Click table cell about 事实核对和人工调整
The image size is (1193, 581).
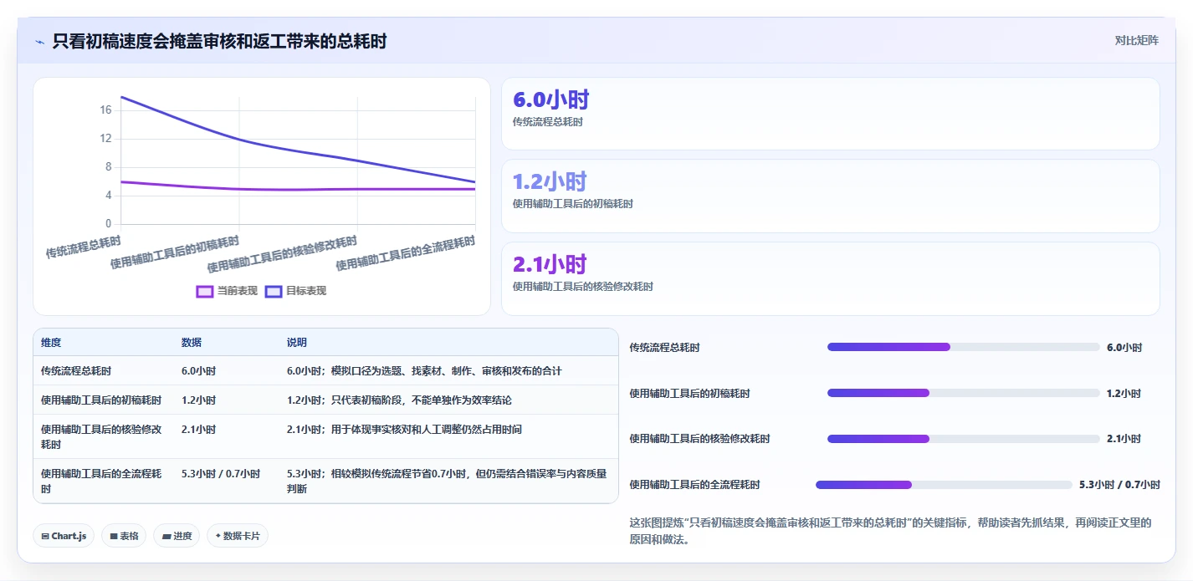click(404, 430)
